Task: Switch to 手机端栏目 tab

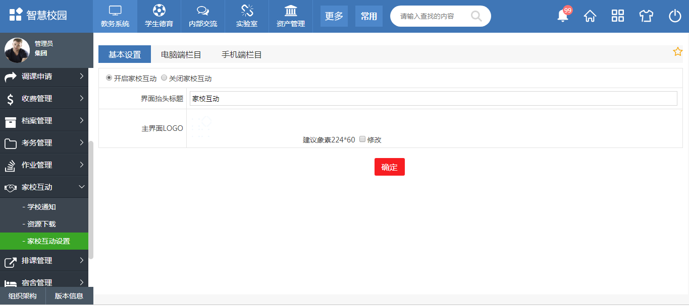Action: pos(242,54)
